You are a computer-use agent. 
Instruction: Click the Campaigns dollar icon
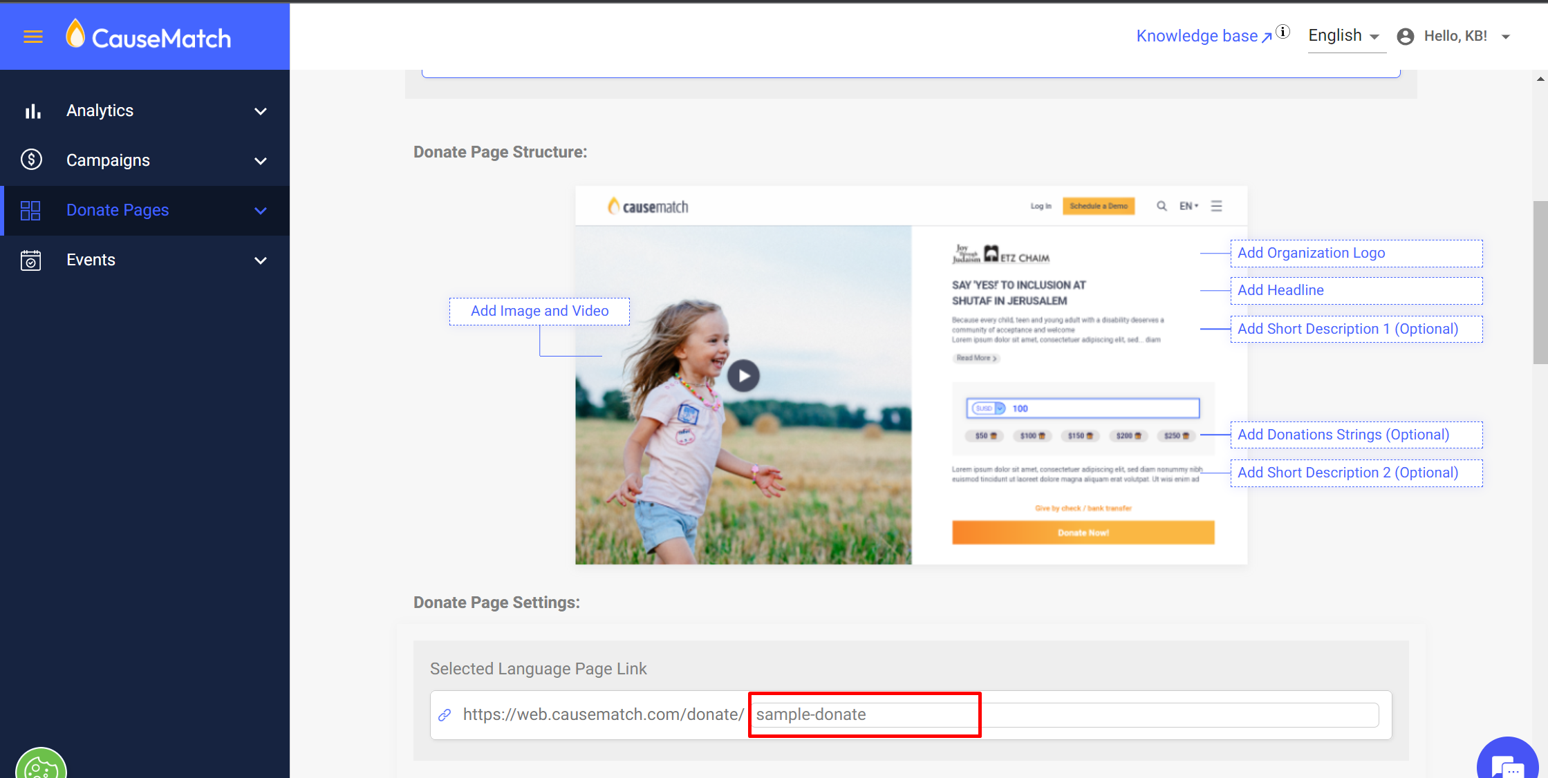(32, 160)
